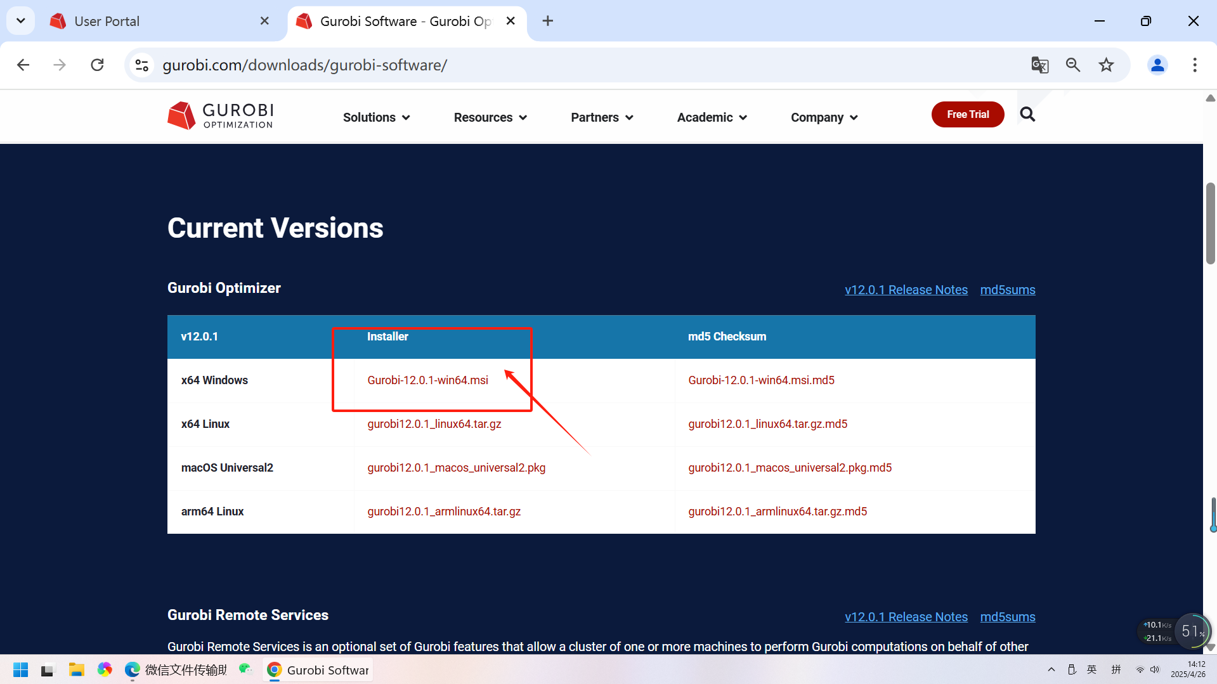Image resolution: width=1217 pixels, height=684 pixels.
Task: Click the browser zoom magnifier icon
Action: tap(1072, 65)
